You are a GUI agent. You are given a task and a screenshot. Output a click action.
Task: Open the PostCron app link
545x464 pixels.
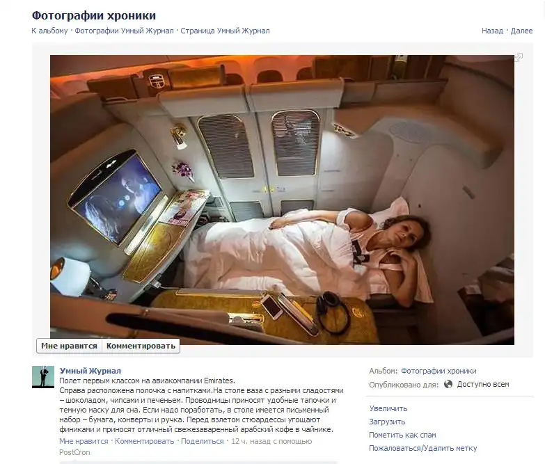(74, 452)
